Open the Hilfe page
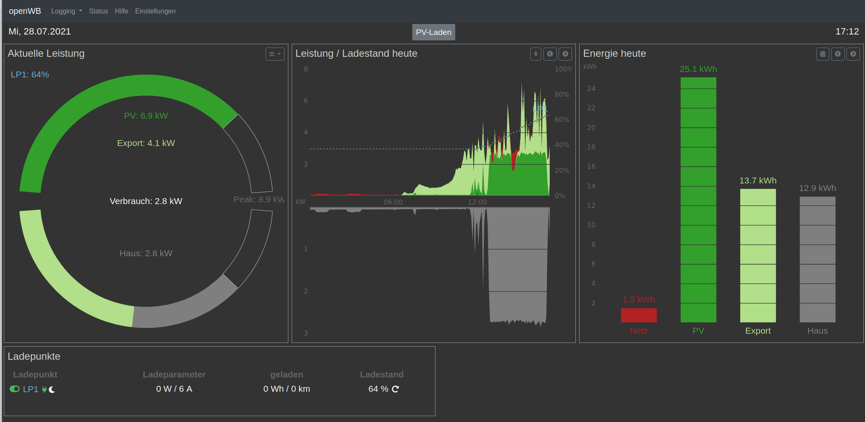865x422 pixels. (x=121, y=11)
